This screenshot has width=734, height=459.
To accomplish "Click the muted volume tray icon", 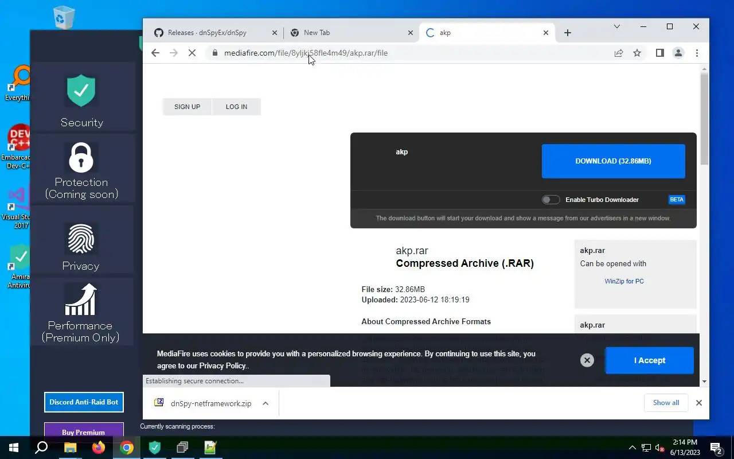I will point(660,448).
